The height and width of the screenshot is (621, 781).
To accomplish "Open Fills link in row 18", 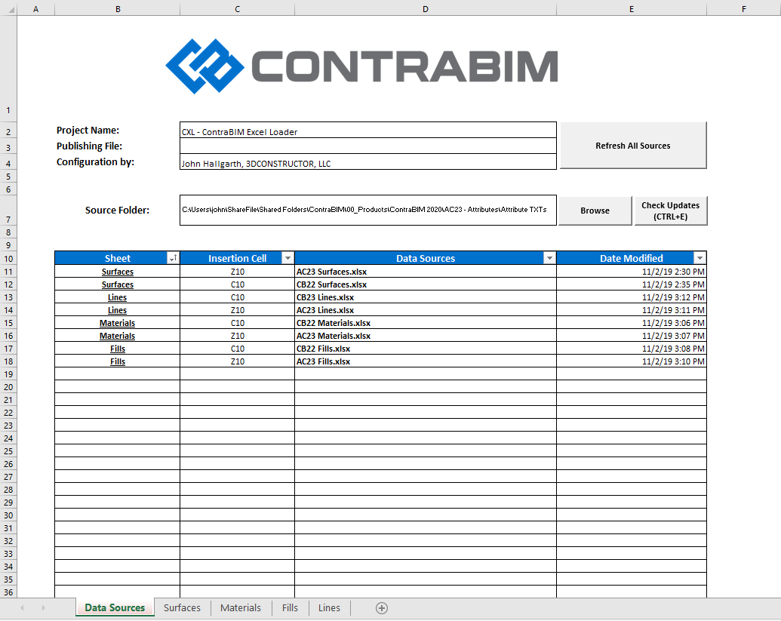I will click(x=118, y=362).
